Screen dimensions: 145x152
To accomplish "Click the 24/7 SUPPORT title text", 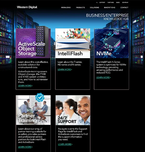I will [67, 120].
